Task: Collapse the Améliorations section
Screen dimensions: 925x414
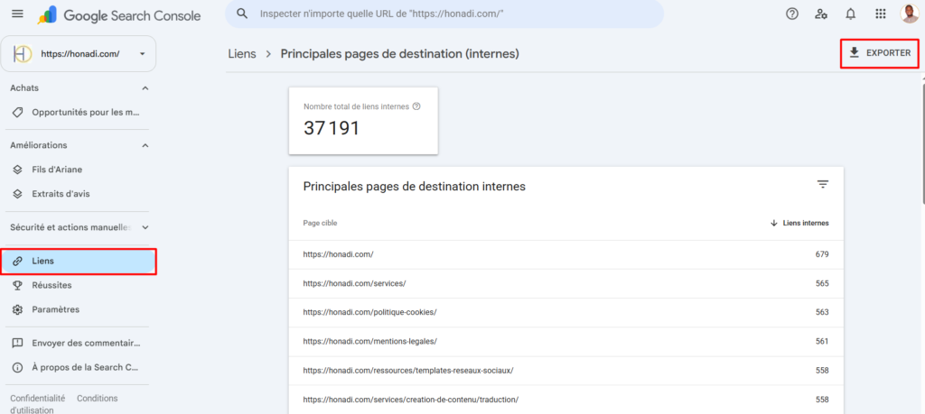Action: click(145, 145)
